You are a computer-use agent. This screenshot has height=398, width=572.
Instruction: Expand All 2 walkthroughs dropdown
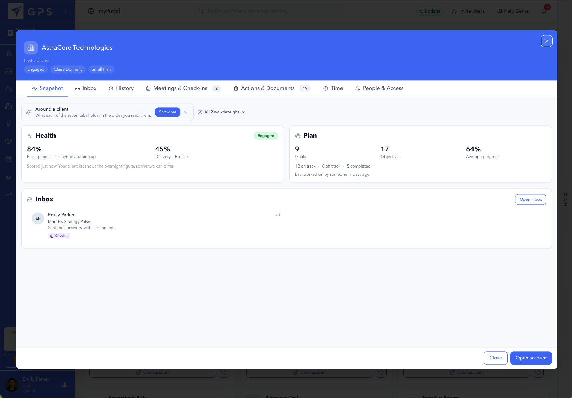(x=221, y=112)
